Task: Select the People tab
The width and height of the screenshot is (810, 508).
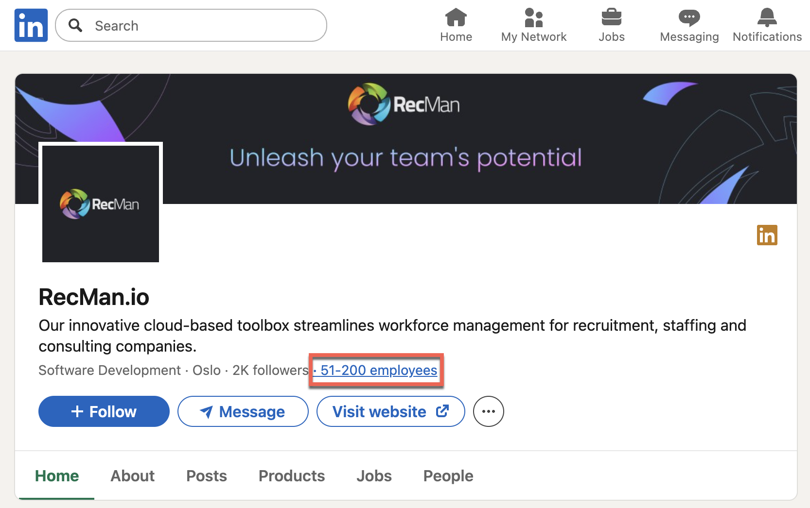Action: 448,476
